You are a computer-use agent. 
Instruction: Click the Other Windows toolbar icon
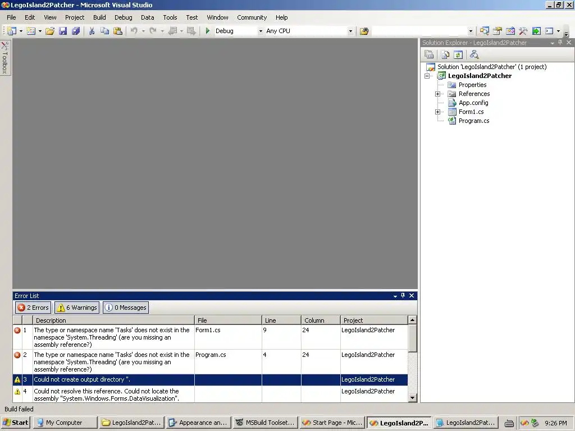549,31
